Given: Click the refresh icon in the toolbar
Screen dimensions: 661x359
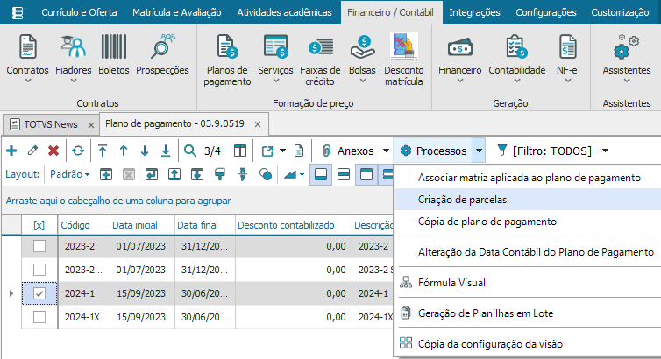Looking at the screenshot, I should [79, 151].
